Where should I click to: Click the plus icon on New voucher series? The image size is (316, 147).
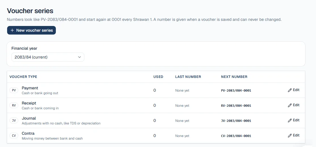(12, 30)
